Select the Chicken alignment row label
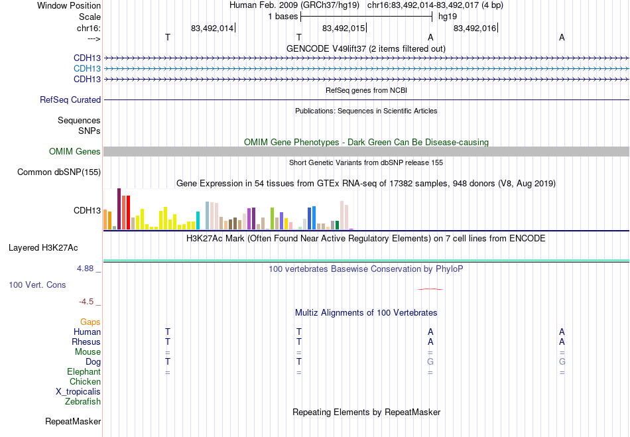 [x=85, y=381]
